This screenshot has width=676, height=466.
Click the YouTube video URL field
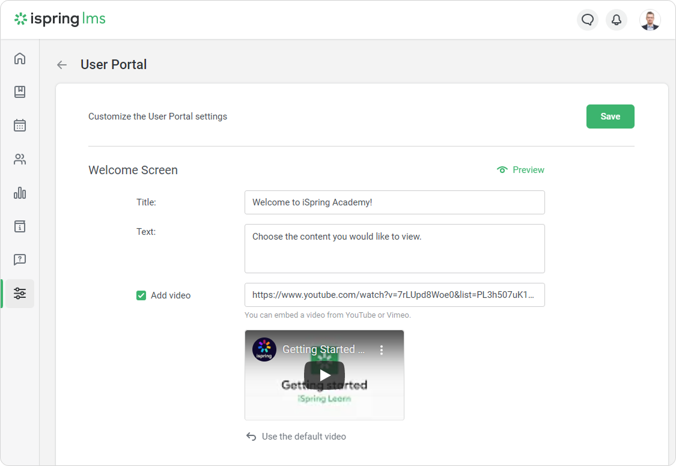tap(394, 295)
